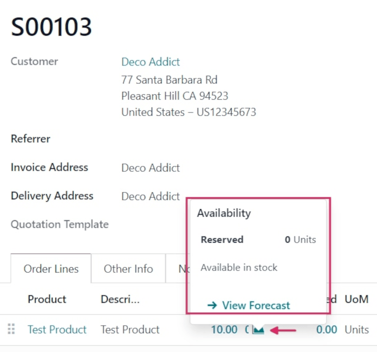Click the Reserved row in Availability popover
Viewport: 377px width, 352px height.
click(258, 240)
